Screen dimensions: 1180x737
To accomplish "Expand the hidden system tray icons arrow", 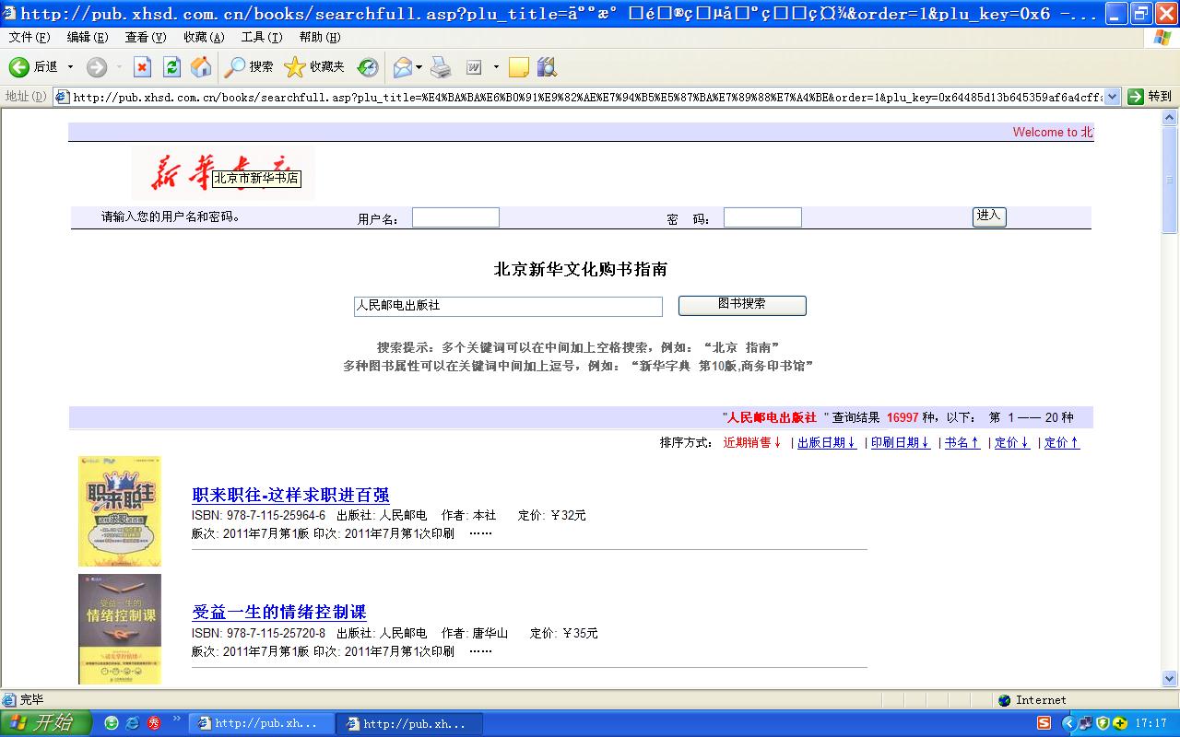I will 1068,723.
